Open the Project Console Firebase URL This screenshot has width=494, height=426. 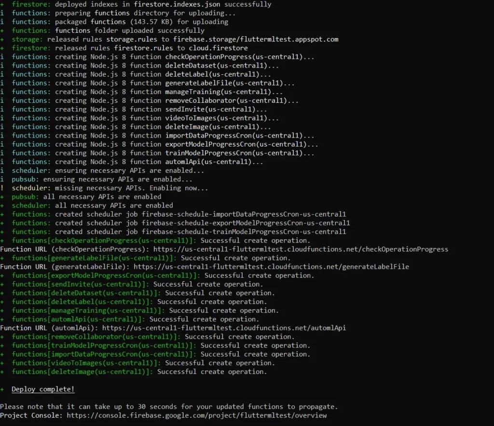197,415
